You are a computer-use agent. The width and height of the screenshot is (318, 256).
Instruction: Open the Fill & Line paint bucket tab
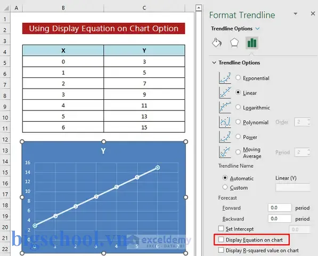click(x=217, y=43)
